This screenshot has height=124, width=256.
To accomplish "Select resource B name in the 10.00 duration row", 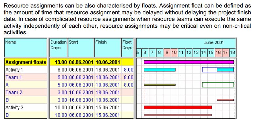I will (7, 115).
